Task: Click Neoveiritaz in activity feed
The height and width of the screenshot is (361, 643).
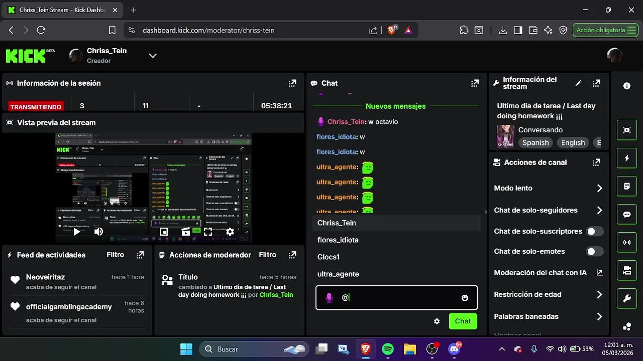Action: (45, 277)
